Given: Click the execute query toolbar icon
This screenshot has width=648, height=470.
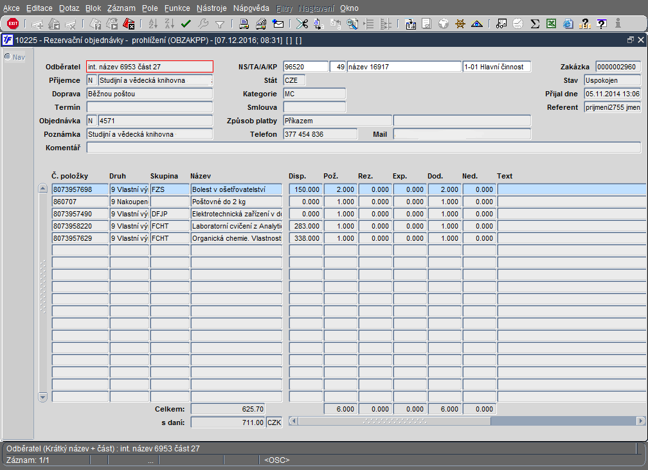Looking at the screenshot, I should click(112, 24).
